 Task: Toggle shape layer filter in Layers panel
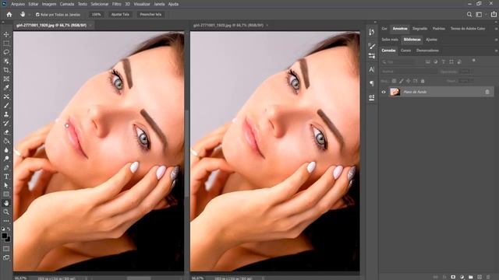pyautogui.click(x=451, y=62)
